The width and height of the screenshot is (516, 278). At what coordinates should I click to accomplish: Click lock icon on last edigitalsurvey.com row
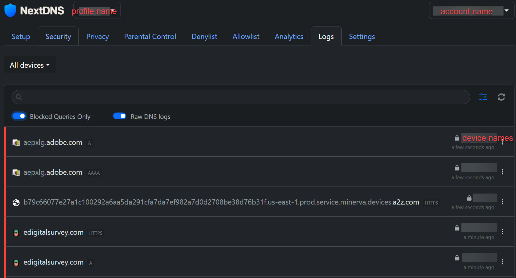pos(457,258)
